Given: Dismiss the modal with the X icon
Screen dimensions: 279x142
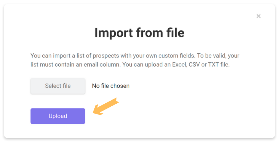Looking at the screenshot, I should (x=259, y=16).
